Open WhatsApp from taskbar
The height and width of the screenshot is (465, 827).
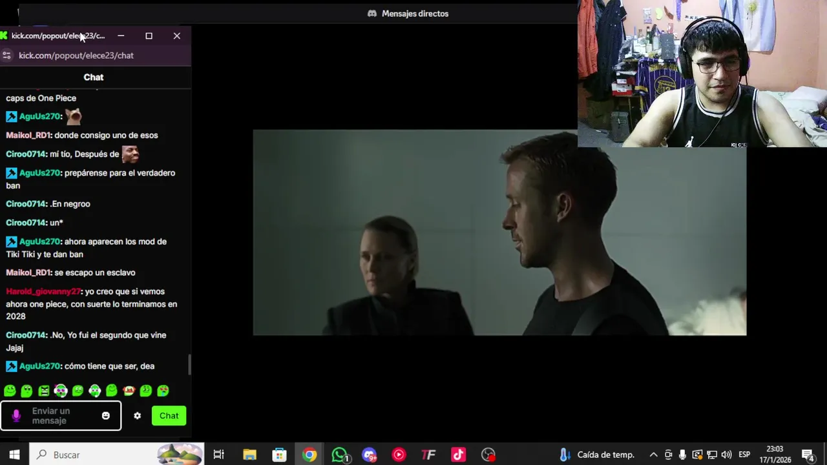pyautogui.click(x=339, y=455)
